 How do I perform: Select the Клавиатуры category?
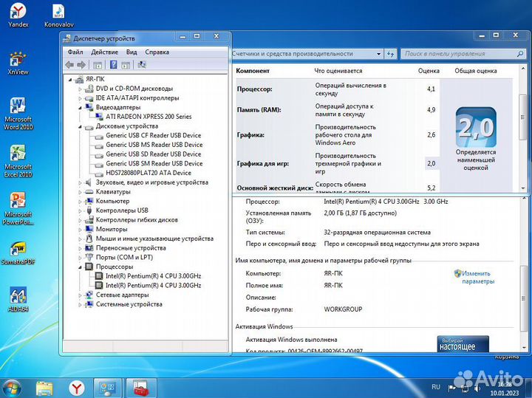[x=113, y=192]
